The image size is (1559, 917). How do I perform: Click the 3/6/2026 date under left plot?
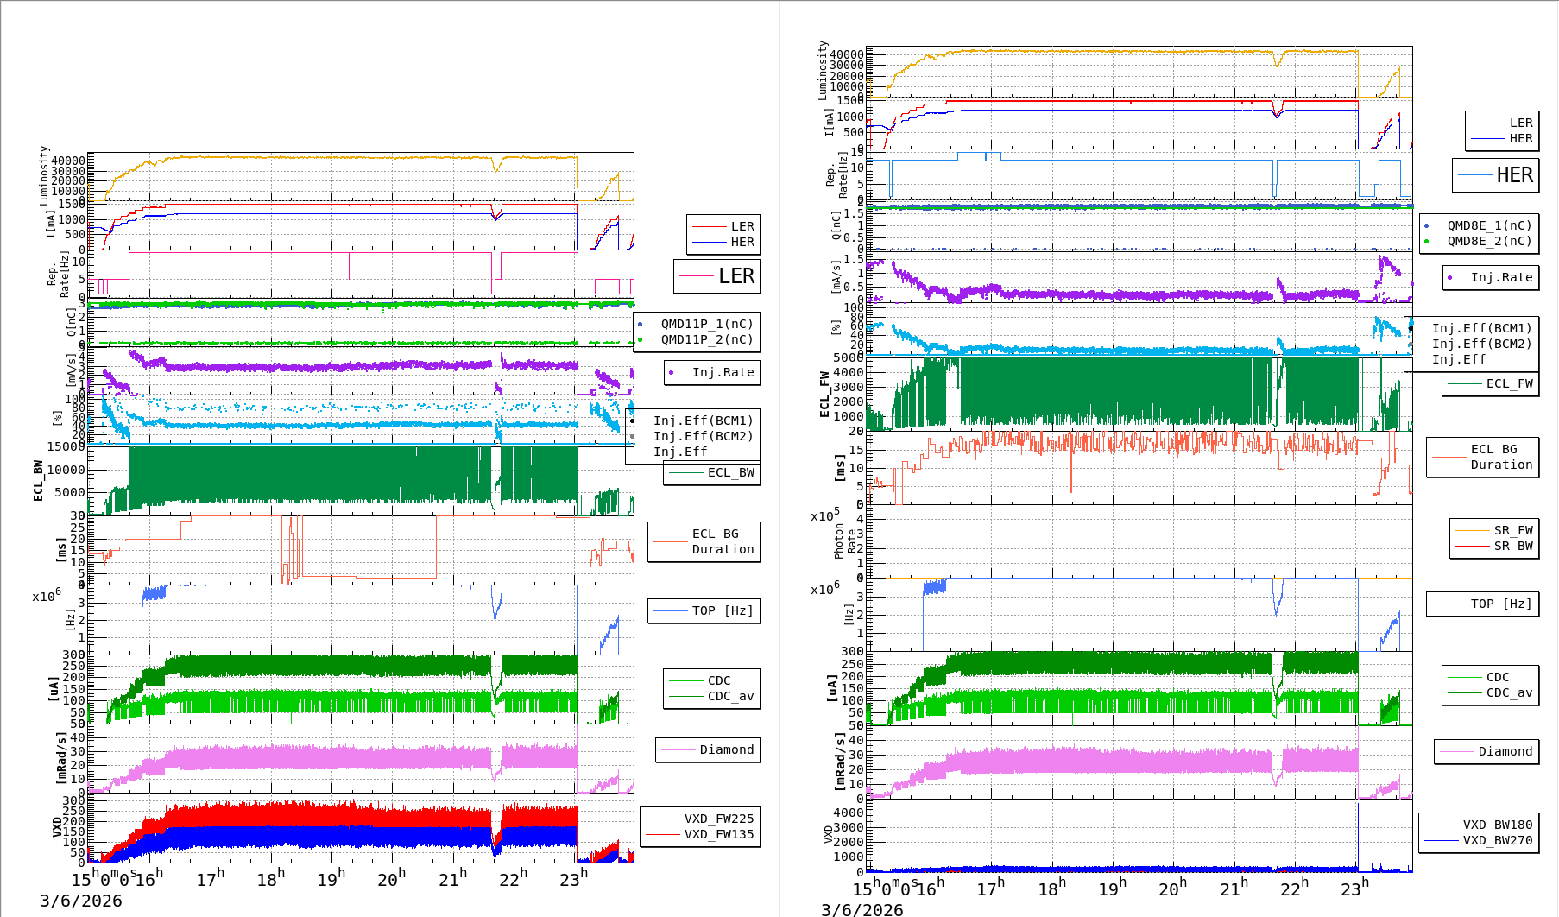click(x=81, y=901)
